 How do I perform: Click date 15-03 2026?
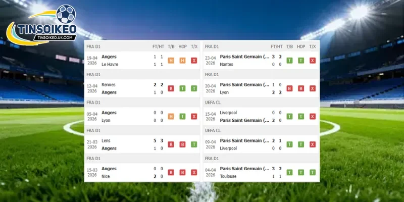[92, 172]
